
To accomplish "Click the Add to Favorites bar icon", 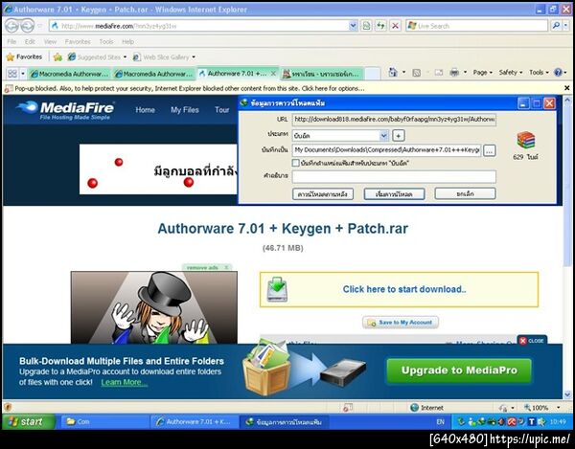I will [57, 56].
